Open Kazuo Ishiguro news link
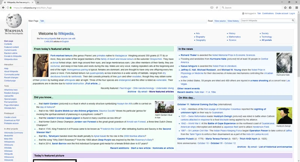300x162 pixels. 189,66
